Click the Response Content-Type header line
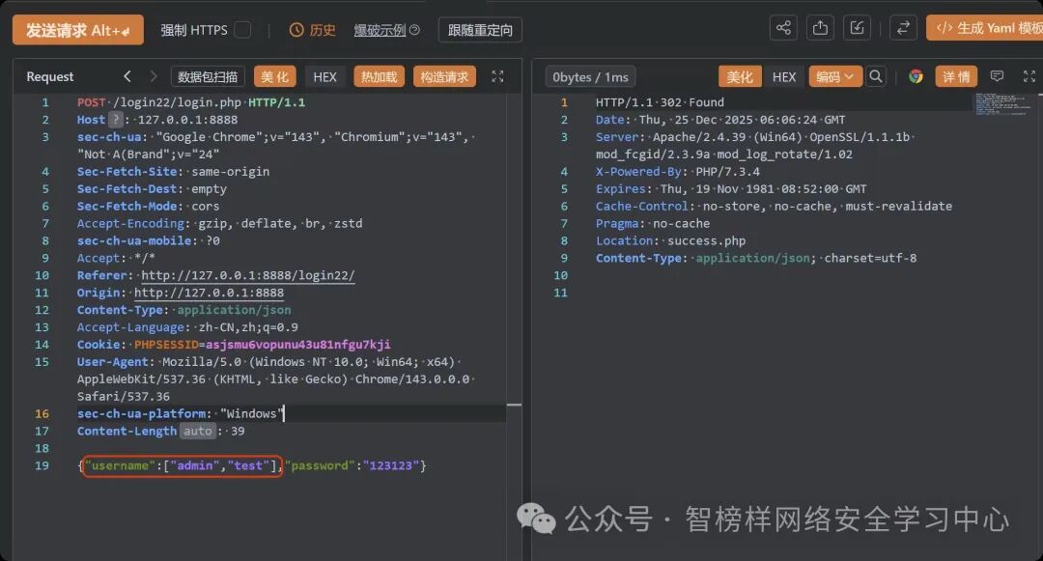The width and height of the screenshot is (1043, 561). pyautogui.click(x=756, y=258)
